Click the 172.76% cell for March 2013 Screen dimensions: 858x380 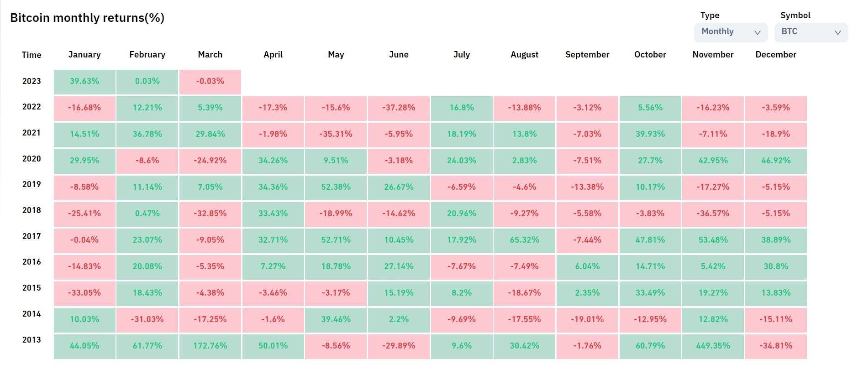(x=210, y=346)
